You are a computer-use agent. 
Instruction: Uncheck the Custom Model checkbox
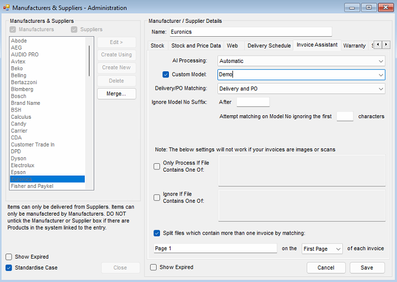point(166,75)
